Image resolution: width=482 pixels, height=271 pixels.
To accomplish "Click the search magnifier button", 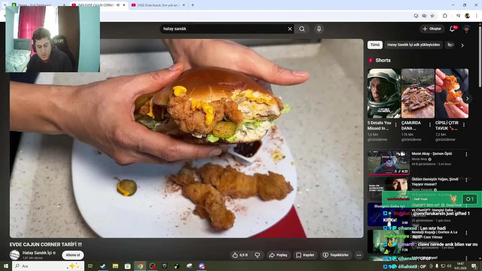I will [x=302, y=29].
